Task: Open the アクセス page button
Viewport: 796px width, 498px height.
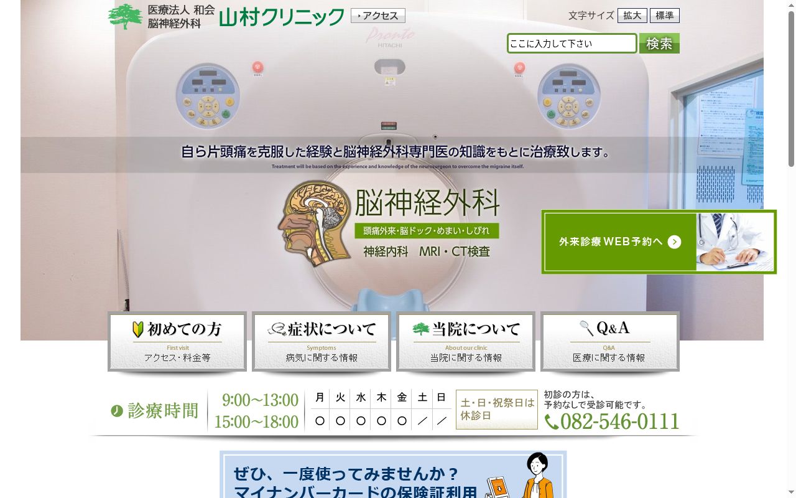Action: (378, 16)
